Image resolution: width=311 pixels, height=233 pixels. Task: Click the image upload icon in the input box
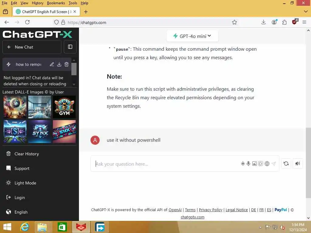(255, 164)
